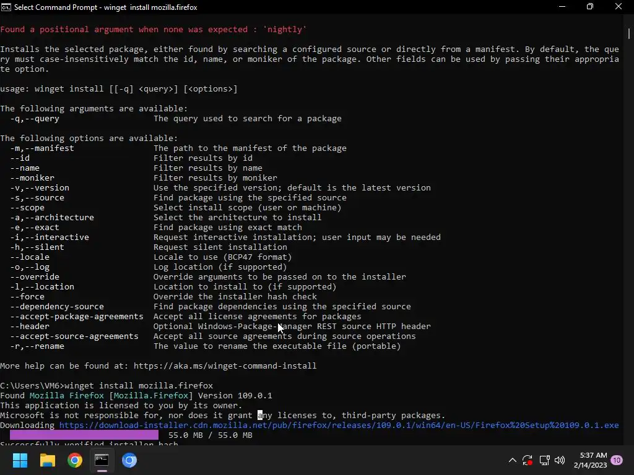Click the '-s,--source' option text
This screenshot has height=475, width=634.
pyautogui.click(x=37, y=197)
